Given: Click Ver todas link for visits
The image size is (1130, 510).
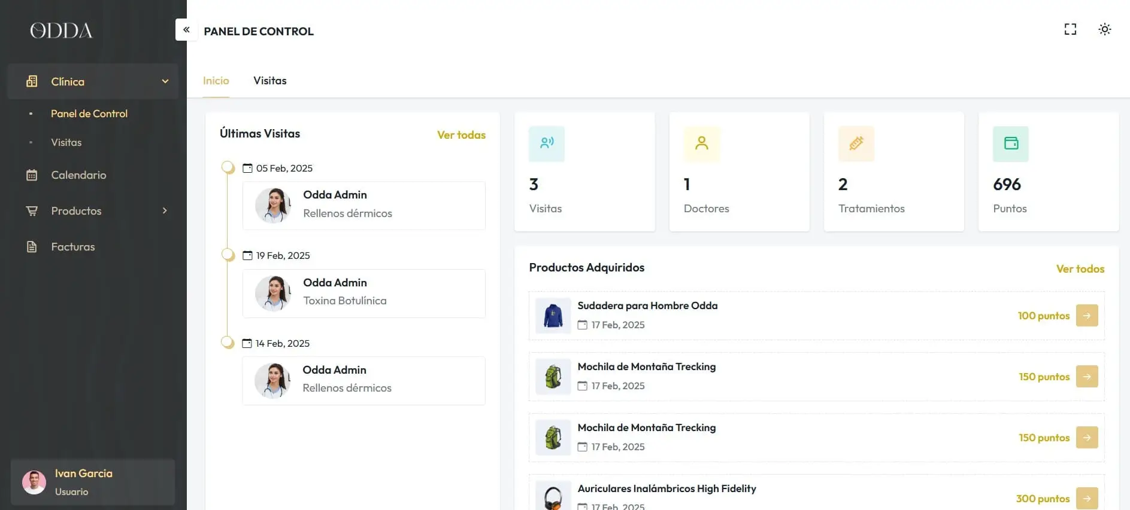Looking at the screenshot, I should [x=461, y=135].
